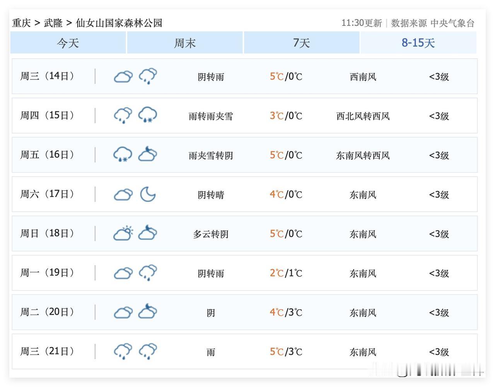This screenshot has width=495, height=387.
Task: Click the crescent moon icon for 周六 17日
Action: pyautogui.click(x=148, y=194)
